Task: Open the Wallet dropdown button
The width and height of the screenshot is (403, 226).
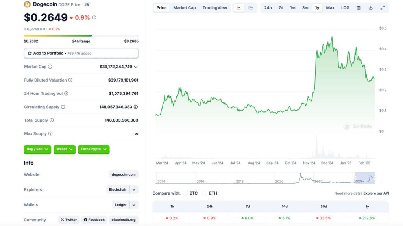Action: click(65, 149)
